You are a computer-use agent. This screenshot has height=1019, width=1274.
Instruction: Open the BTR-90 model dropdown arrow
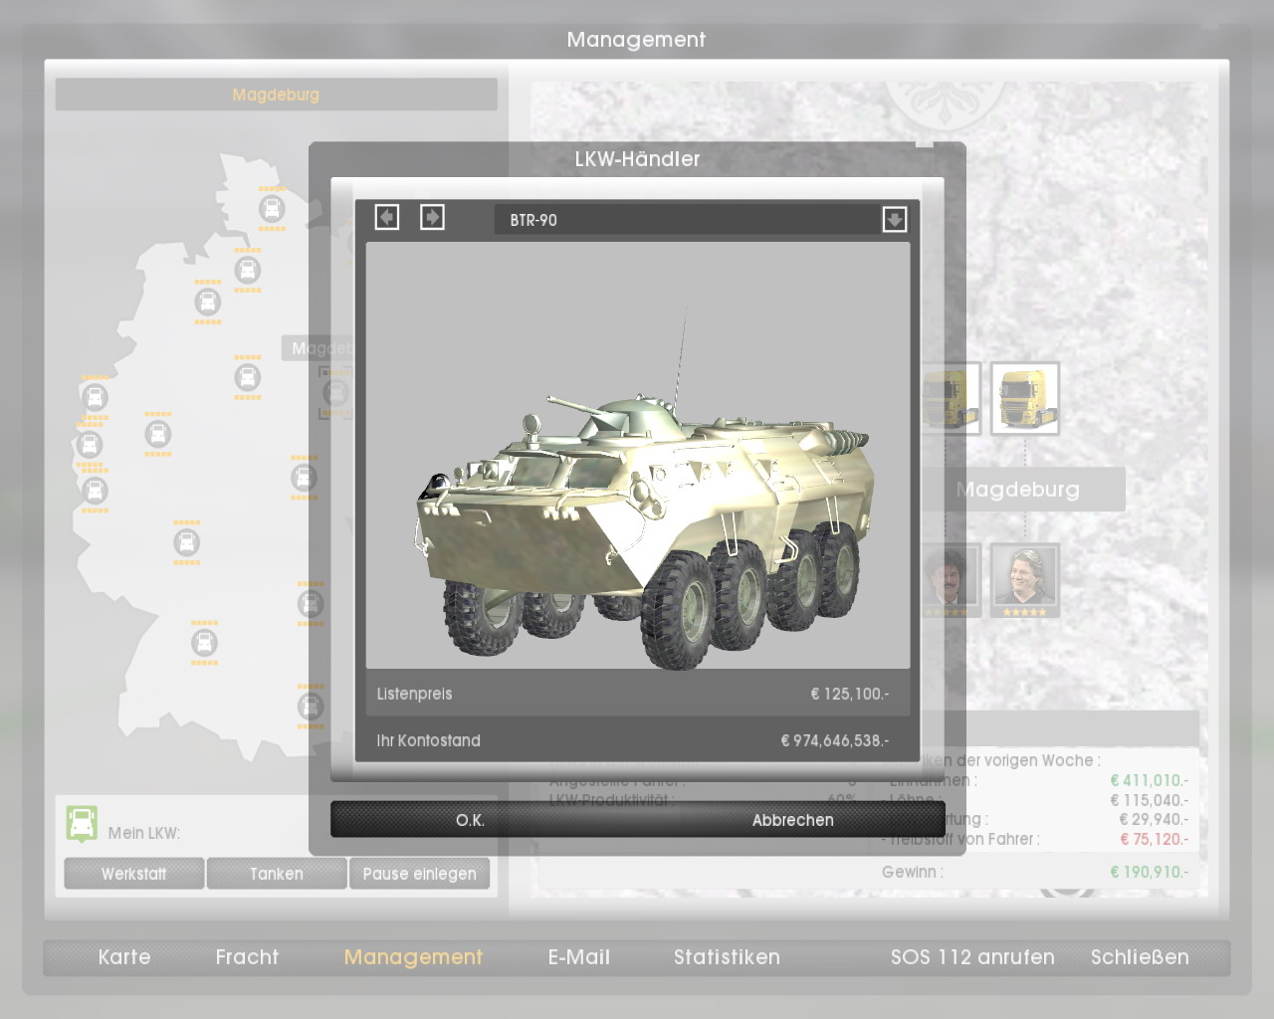894,219
